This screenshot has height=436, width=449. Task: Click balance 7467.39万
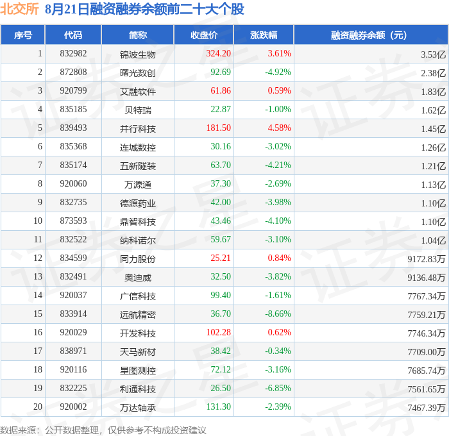coord(427,408)
